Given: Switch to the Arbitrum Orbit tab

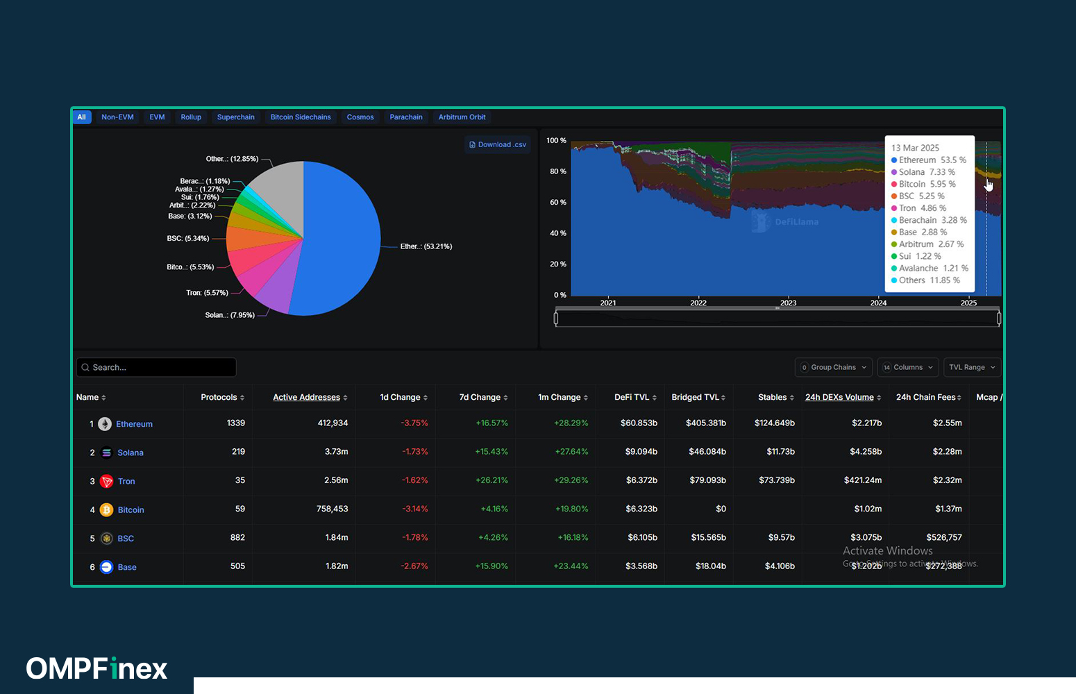Looking at the screenshot, I should point(462,117).
